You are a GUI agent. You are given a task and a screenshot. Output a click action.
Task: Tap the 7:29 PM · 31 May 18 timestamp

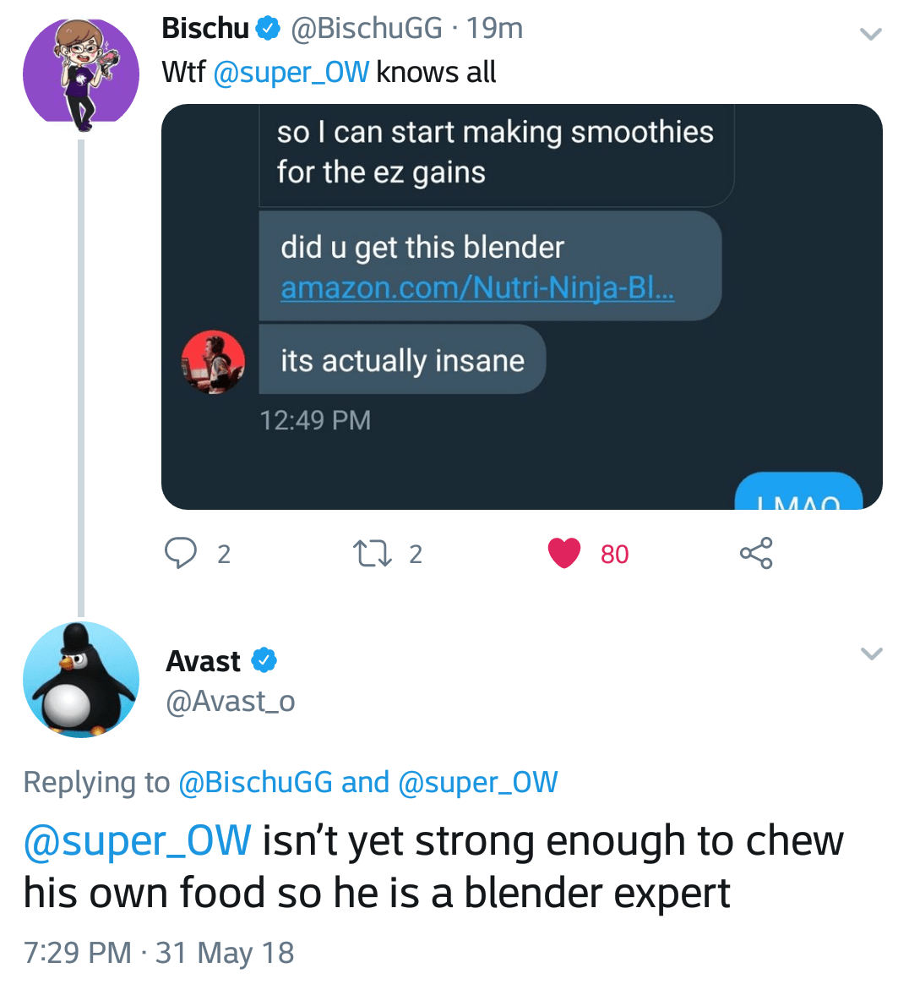point(159,953)
